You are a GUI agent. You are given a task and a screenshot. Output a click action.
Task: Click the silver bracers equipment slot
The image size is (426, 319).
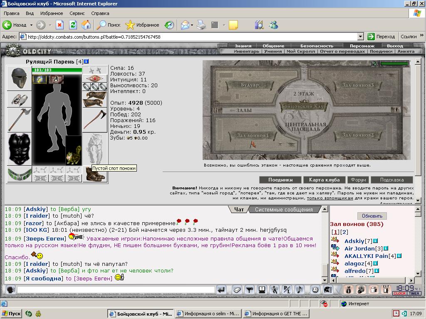(x=19, y=99)
